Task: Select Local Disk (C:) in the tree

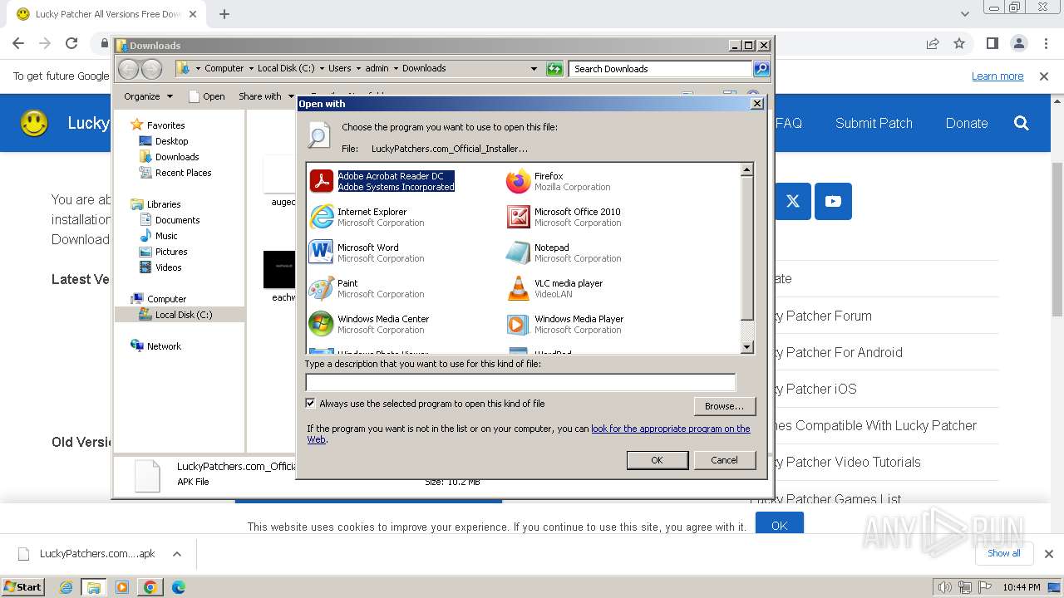Action: click(183, 315)
